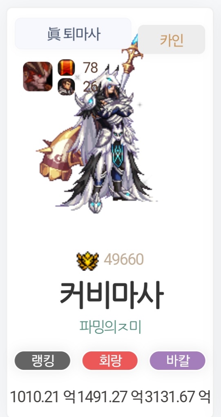
Task: Click the fame score 49660
Action: [x=124, y=260]
